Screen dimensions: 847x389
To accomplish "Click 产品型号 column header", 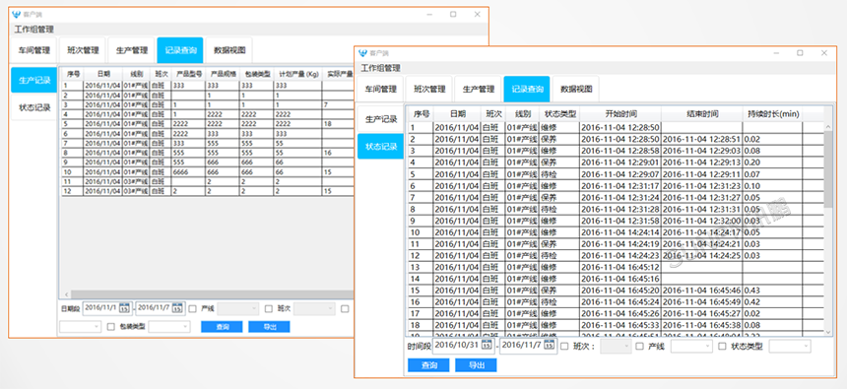I will click(x=188, y=74).
